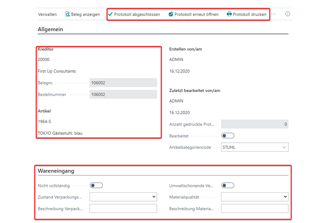Open the more options ellipsis menu
Image resolution: width=325 pixels, height=223 pixels.
coord(273,14)
